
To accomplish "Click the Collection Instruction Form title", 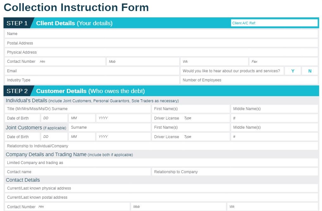I will [x=76, y=7].
